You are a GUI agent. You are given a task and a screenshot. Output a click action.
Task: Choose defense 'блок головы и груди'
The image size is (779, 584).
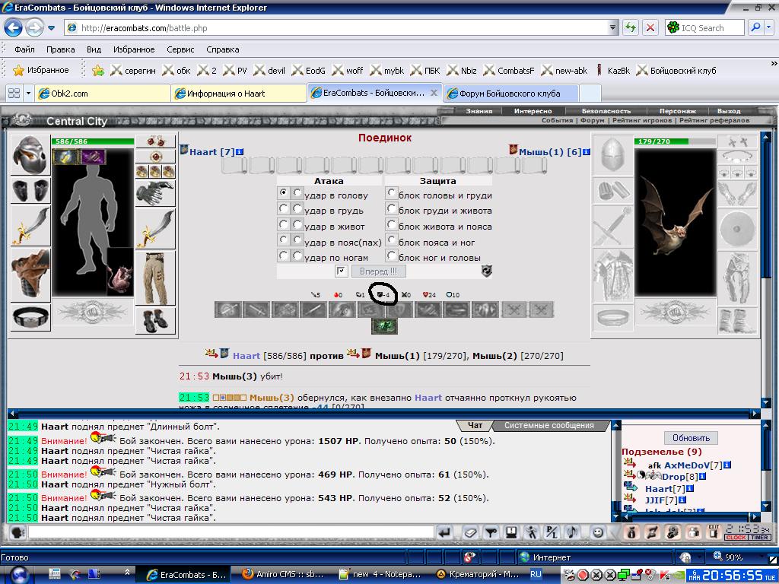pos(392,192)
